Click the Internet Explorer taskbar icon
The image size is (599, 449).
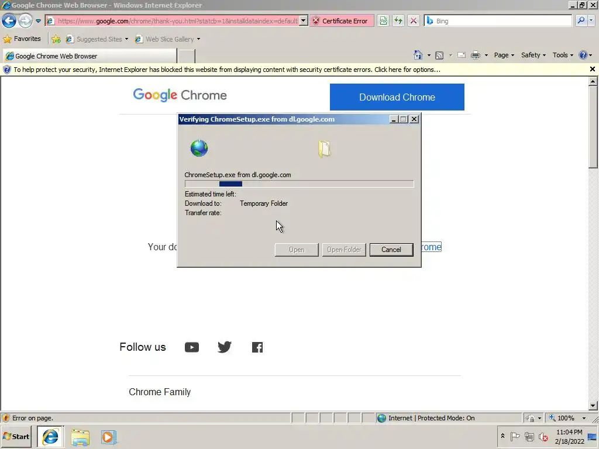(50, 437)
